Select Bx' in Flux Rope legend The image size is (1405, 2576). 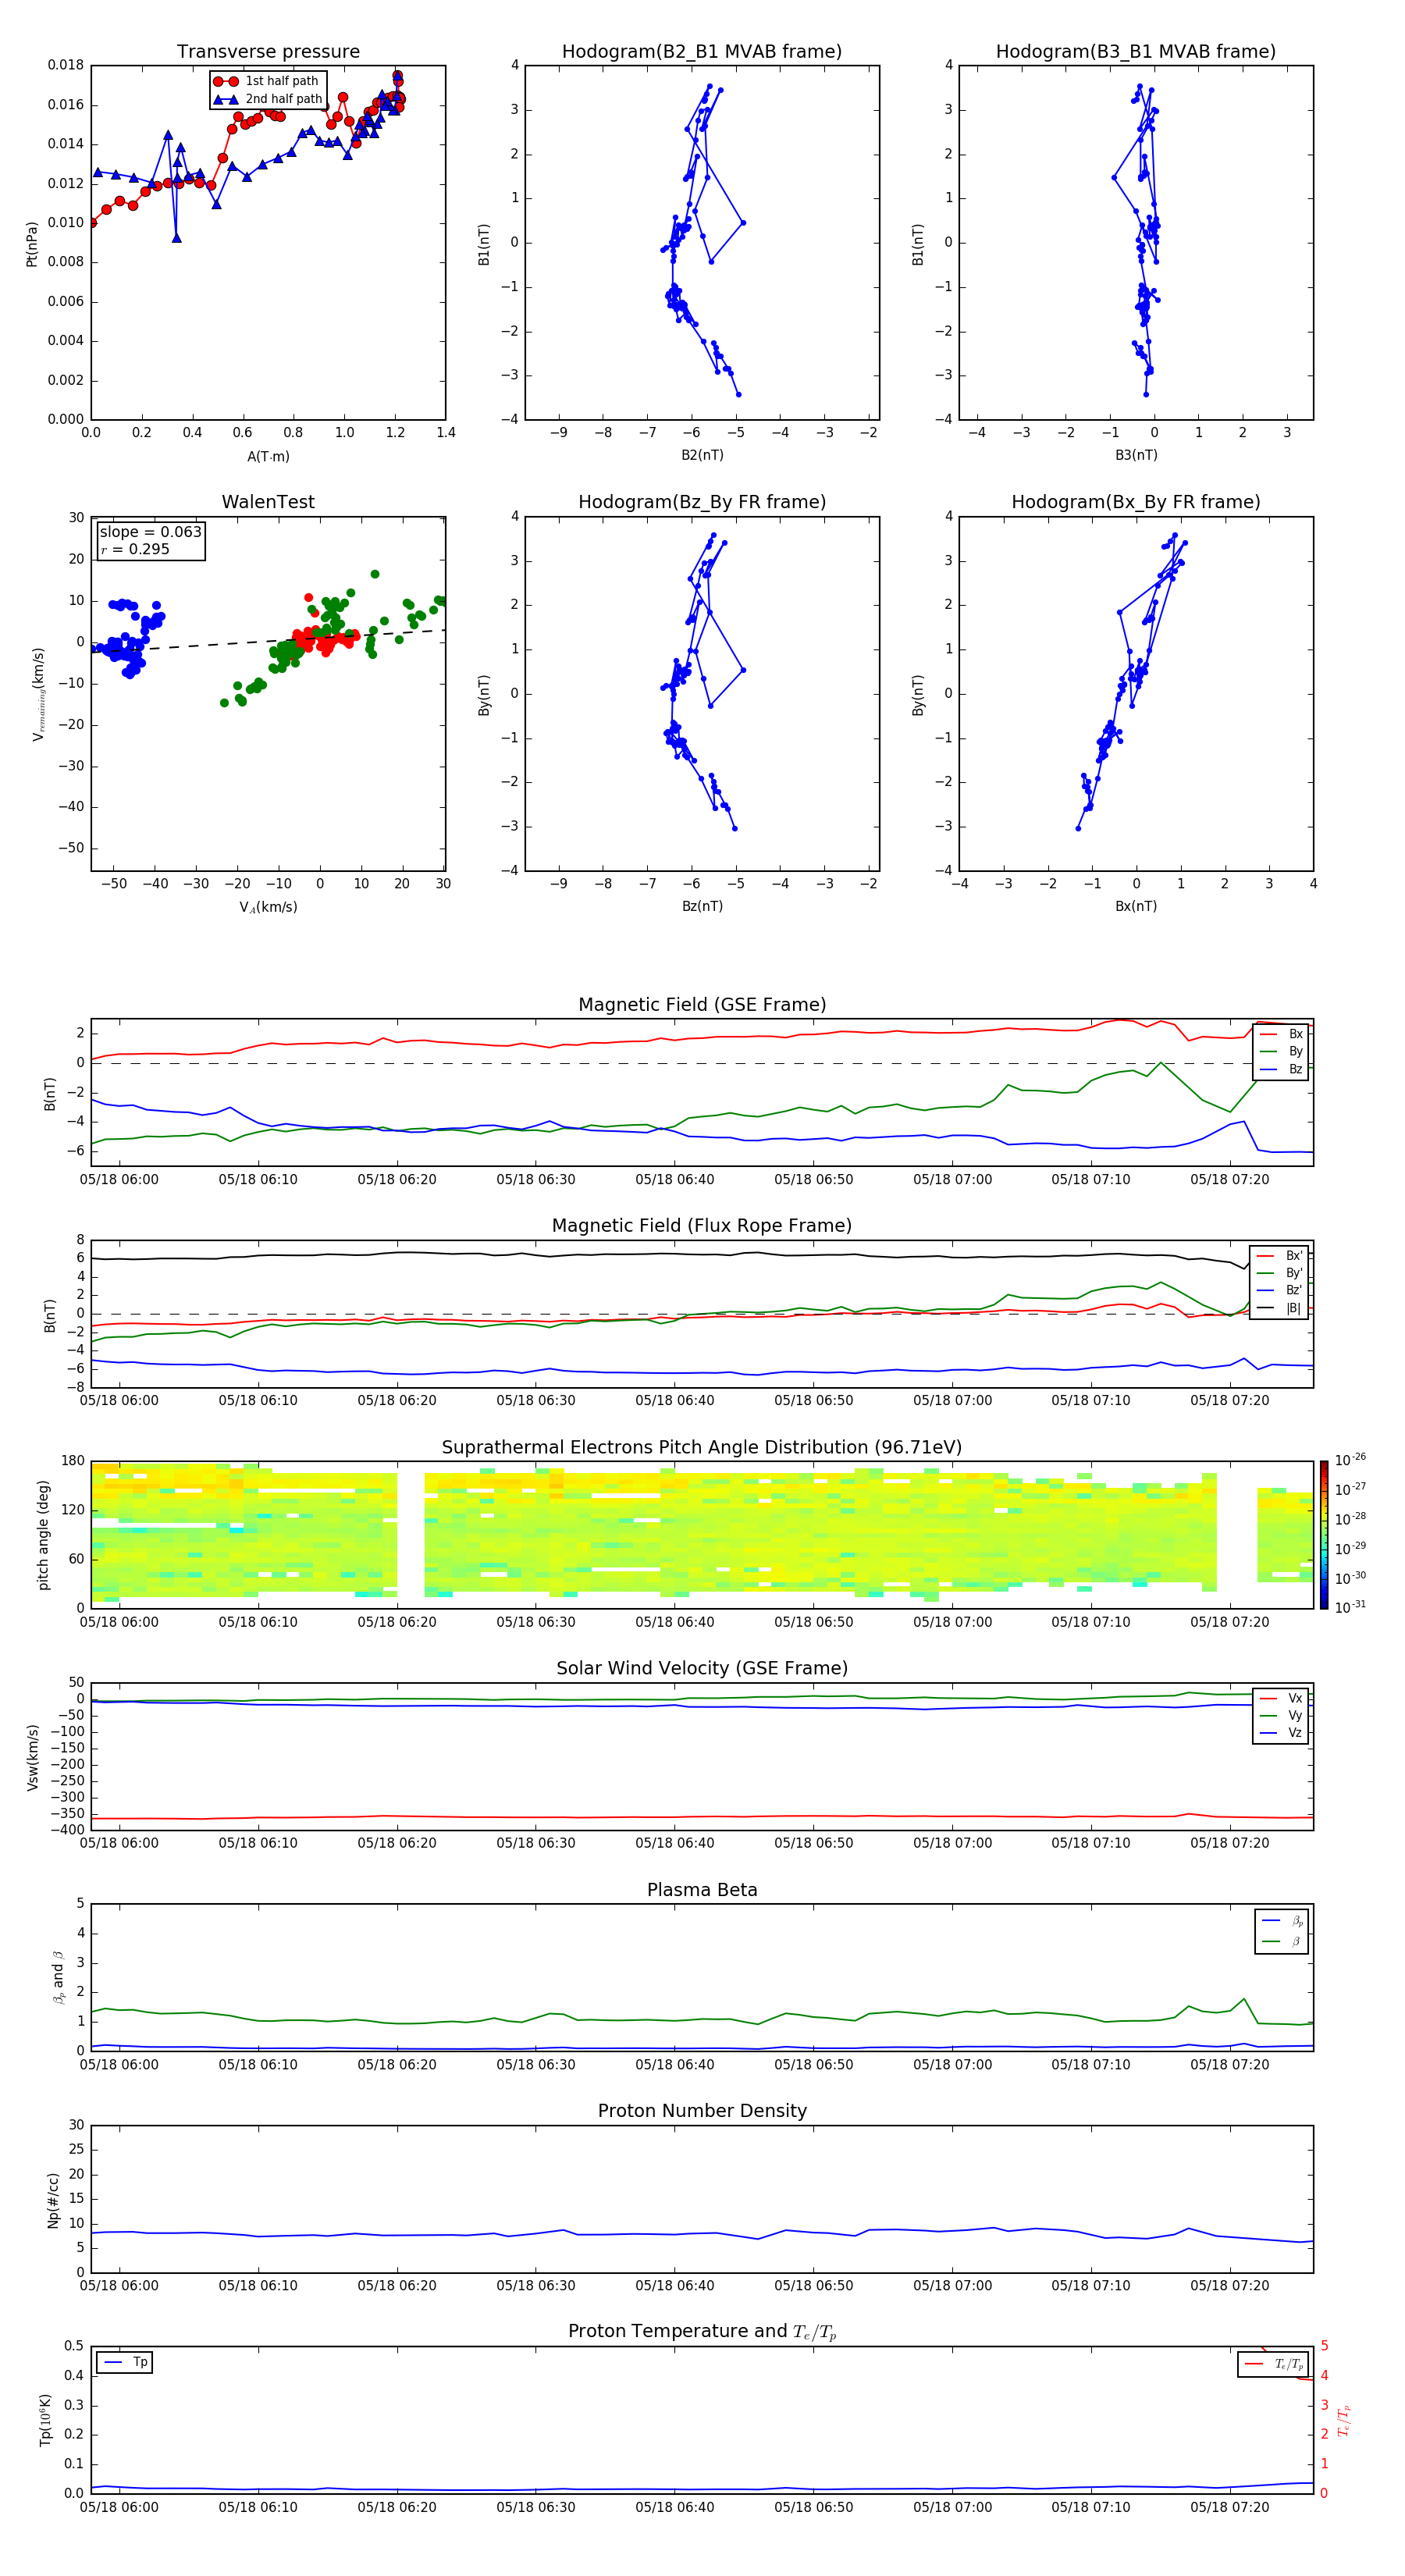[x=1280, y=1256]
